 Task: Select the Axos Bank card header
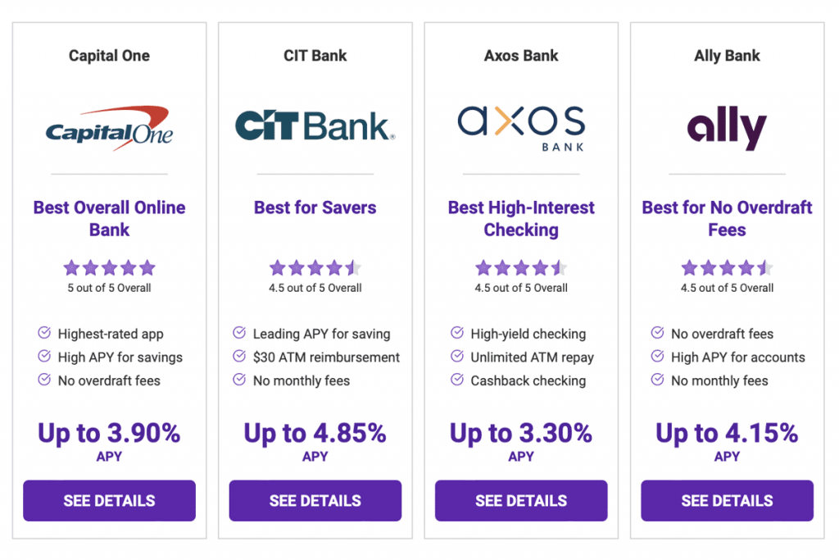pyautogui.click(x=521, y=56)
